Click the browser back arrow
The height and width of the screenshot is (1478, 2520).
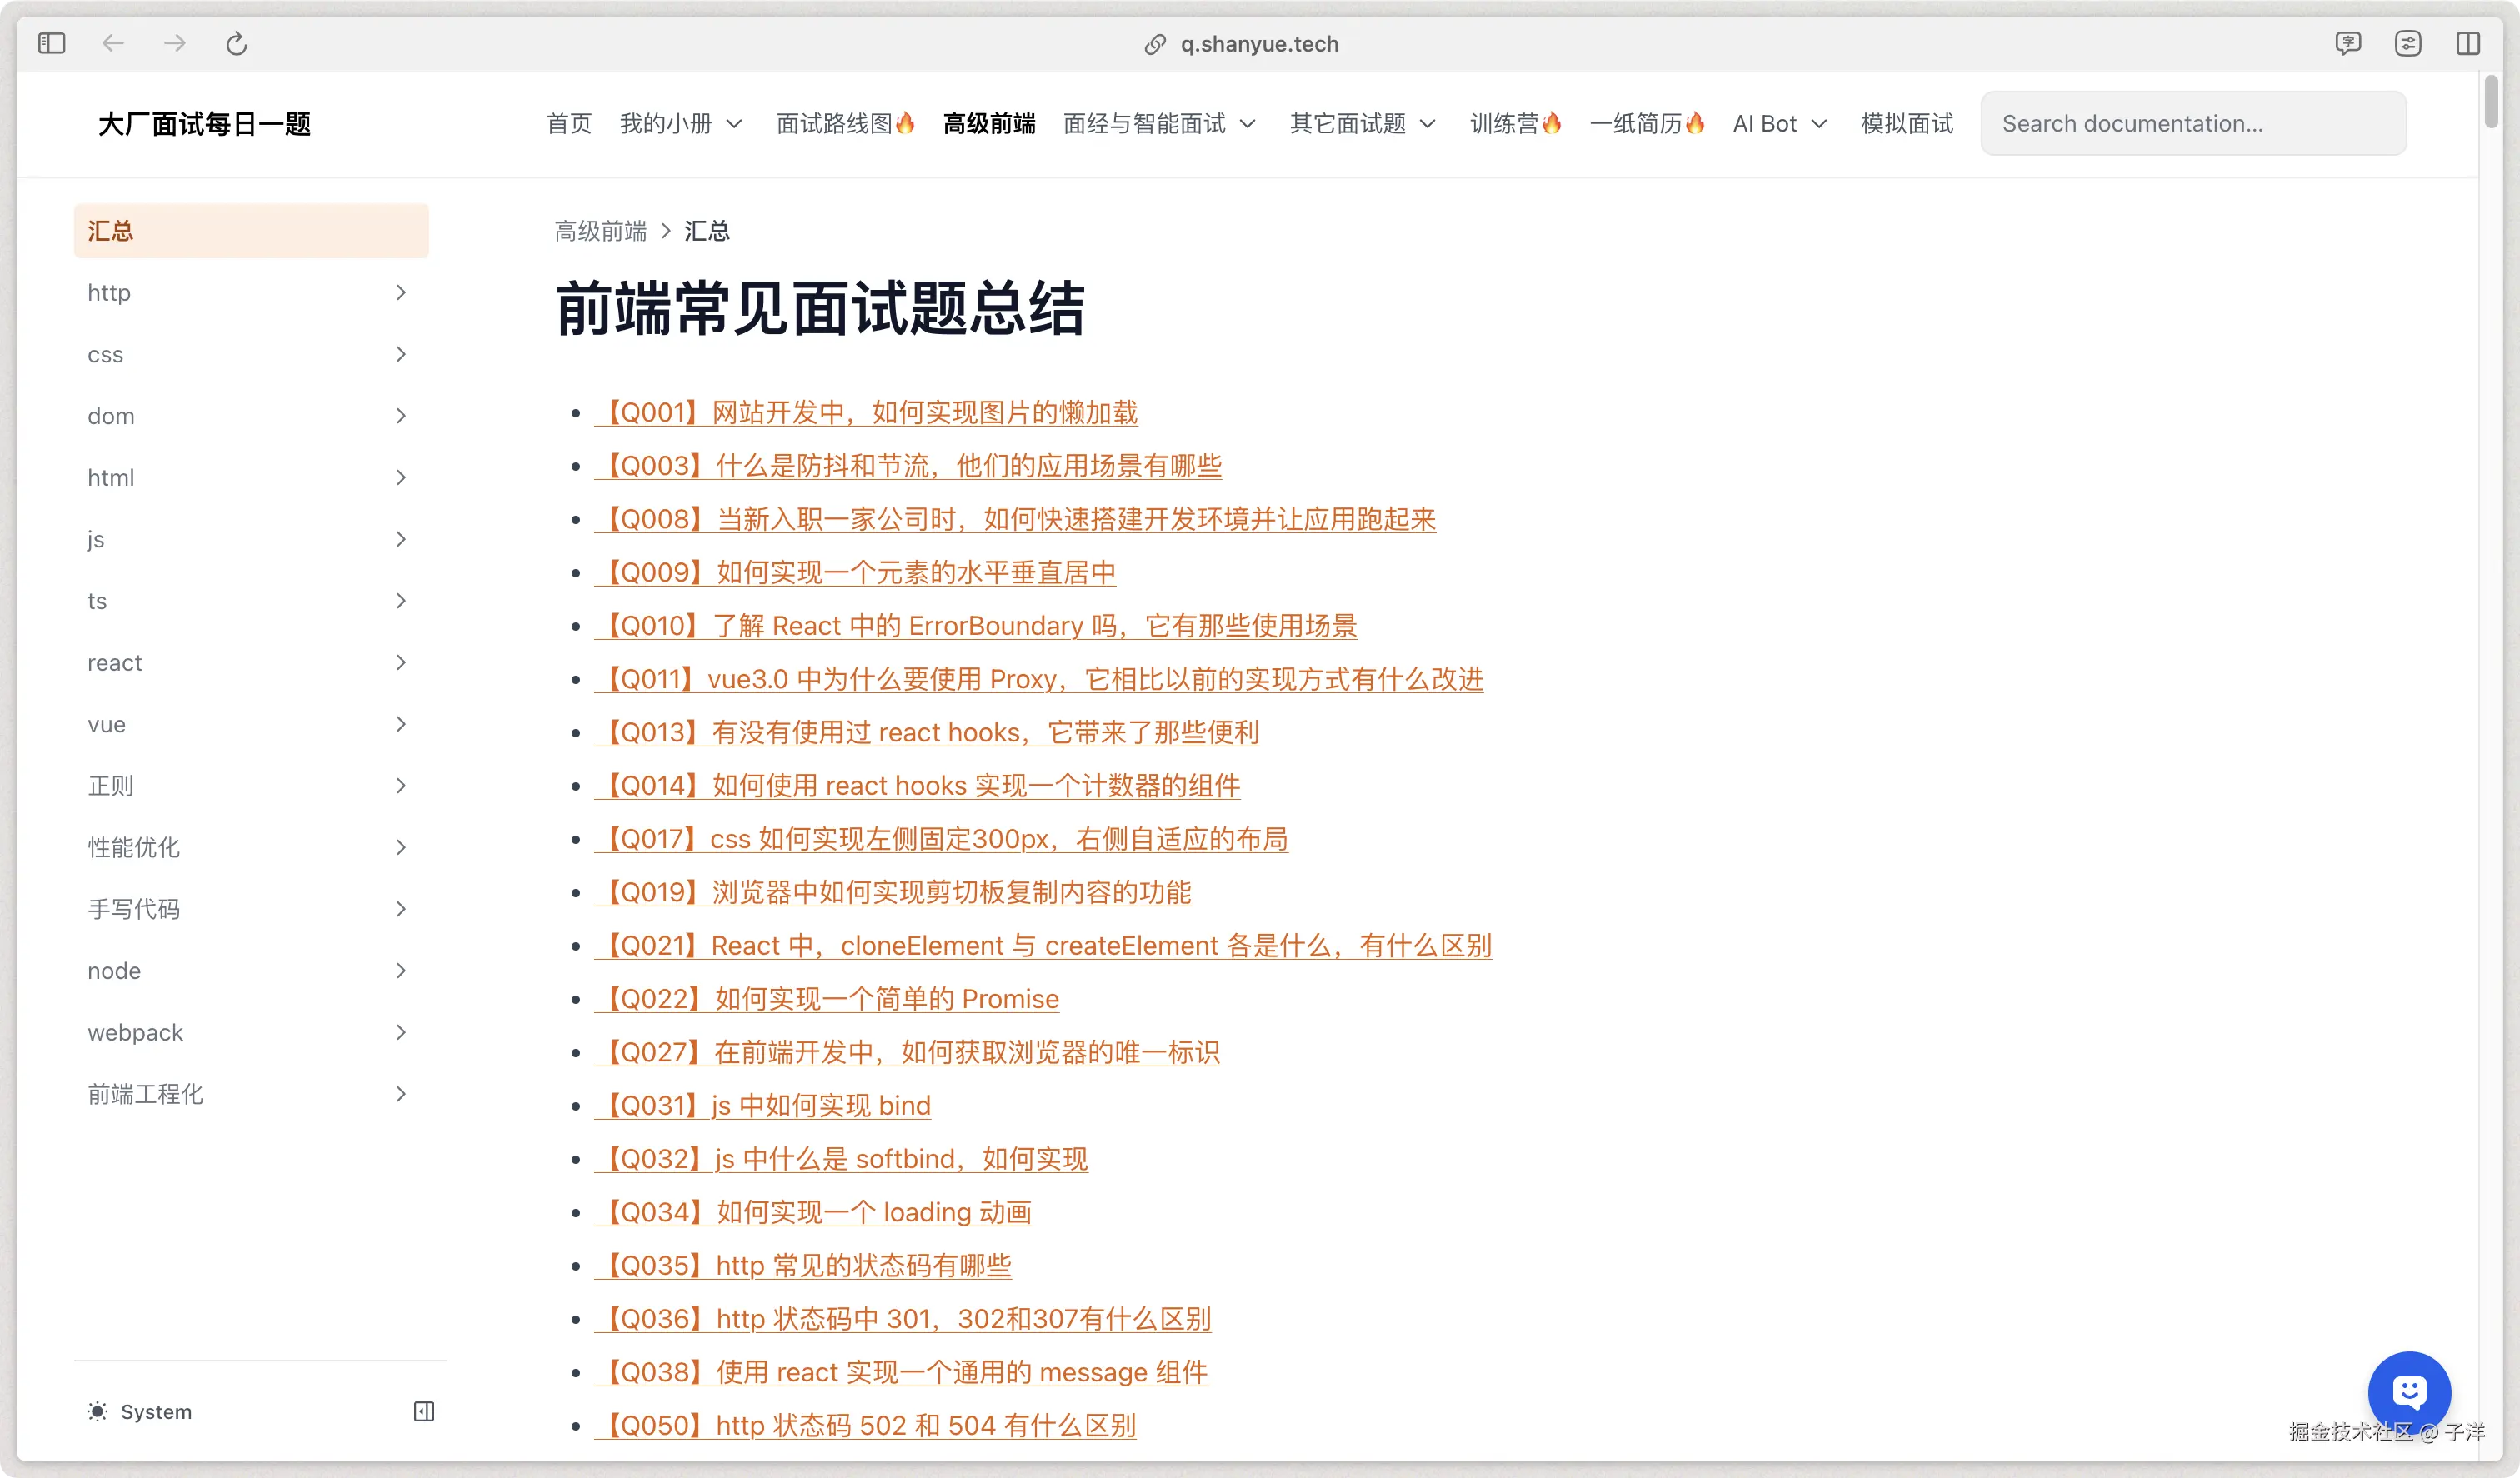113,43
